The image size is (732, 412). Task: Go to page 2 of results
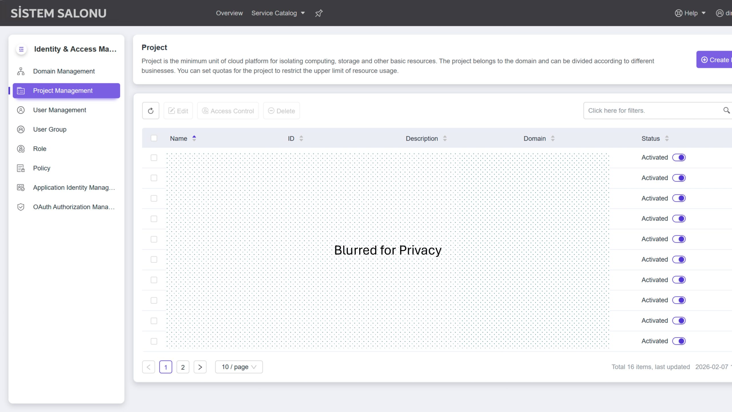[183, 367]
